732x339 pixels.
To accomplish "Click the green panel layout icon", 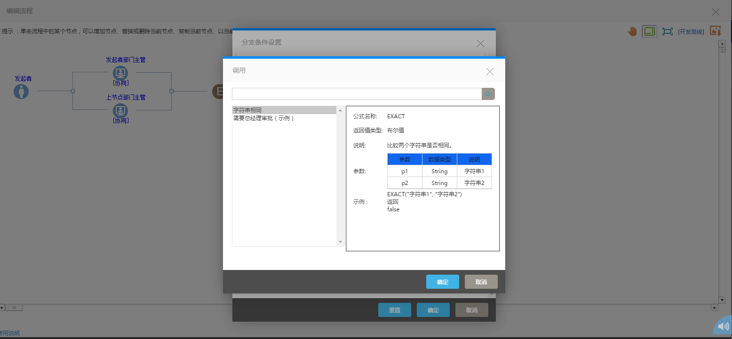I will [649, 31].
